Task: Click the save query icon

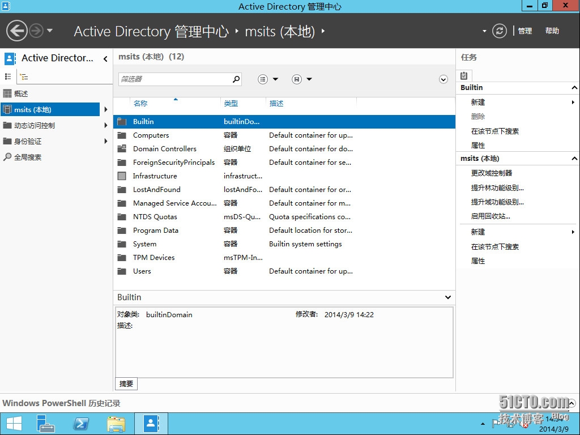Action: (x=297, y=79)
